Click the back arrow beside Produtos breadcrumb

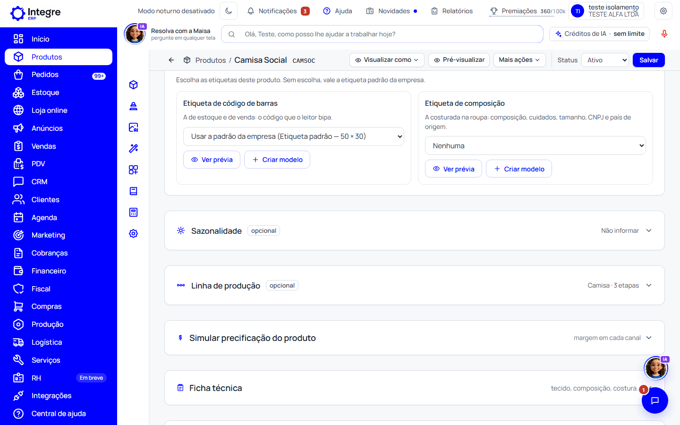(171, 60)
